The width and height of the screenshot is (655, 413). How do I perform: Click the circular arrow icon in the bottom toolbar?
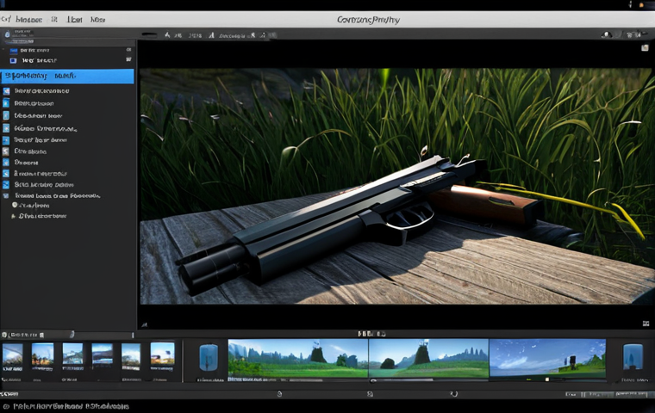click(x=454, y=394)
